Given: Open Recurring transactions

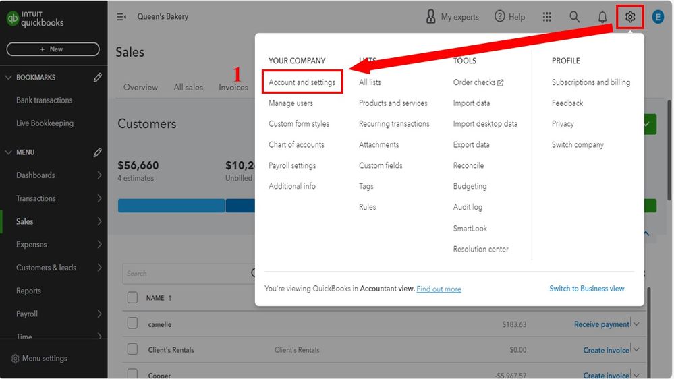Looking at the screenshot, I should 394,124.
